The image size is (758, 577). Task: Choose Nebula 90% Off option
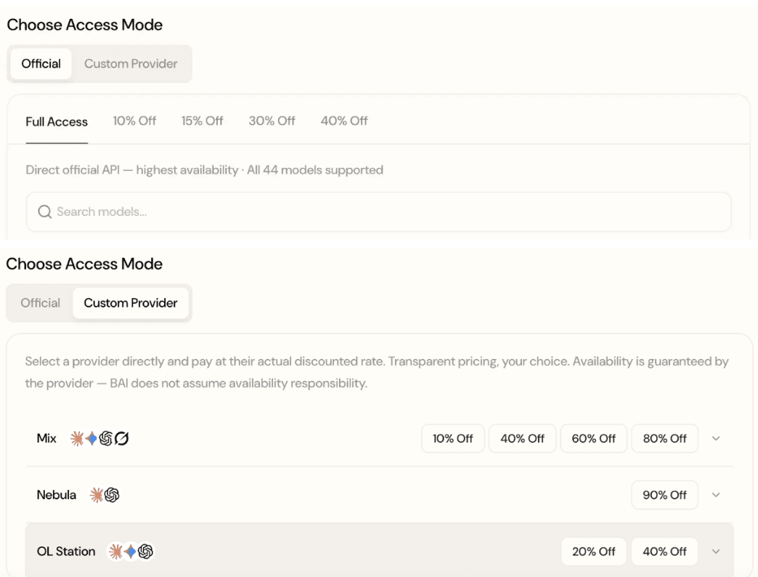[664, 495]
